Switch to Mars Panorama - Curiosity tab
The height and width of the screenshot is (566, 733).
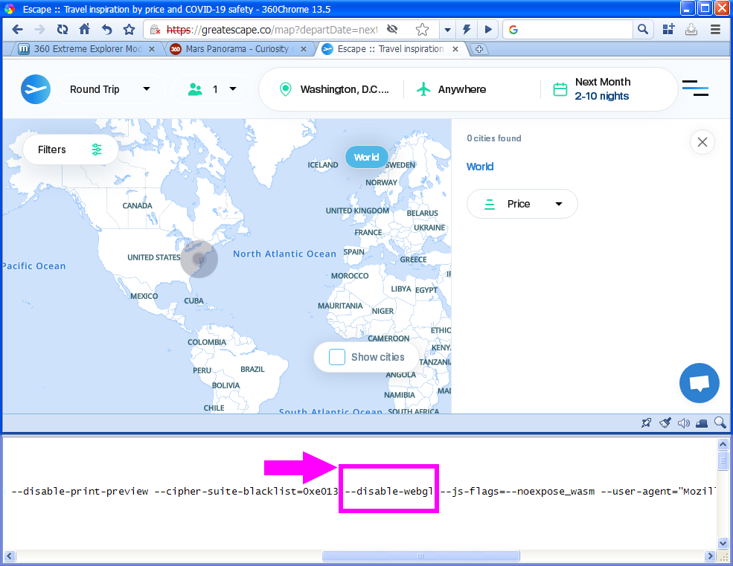(x=237, y=49)
